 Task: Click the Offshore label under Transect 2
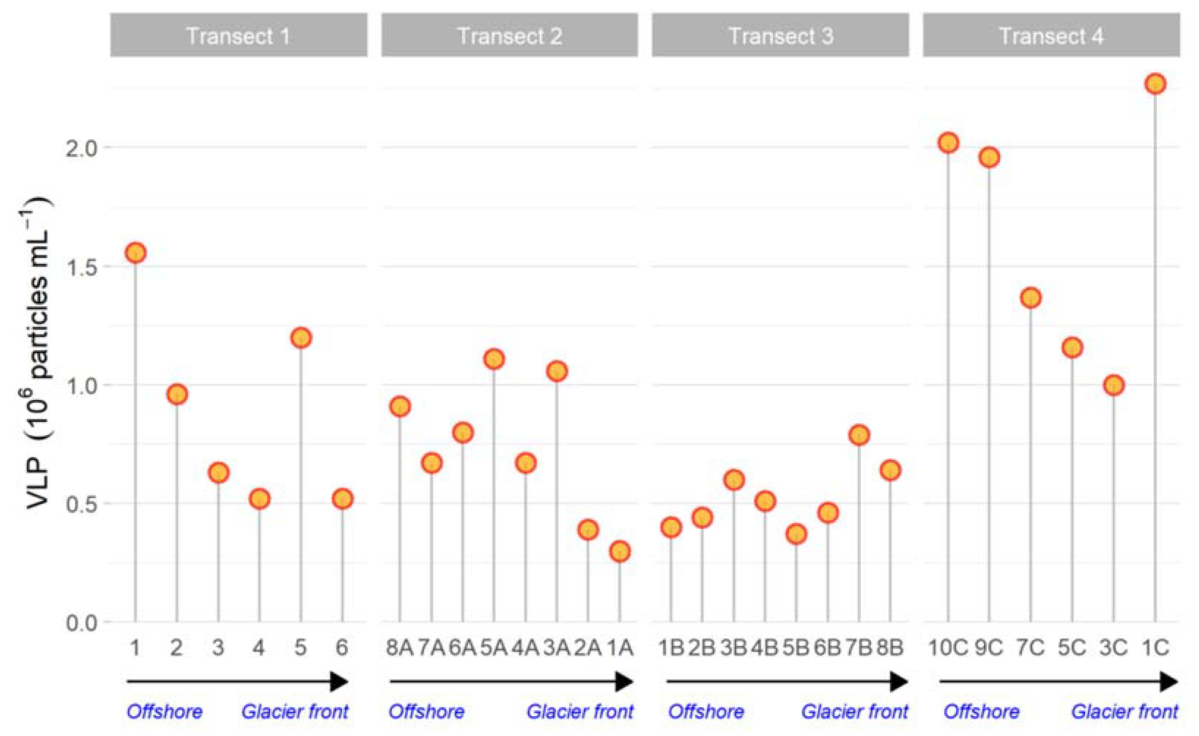pyautogui.click(x=426, y=712)
